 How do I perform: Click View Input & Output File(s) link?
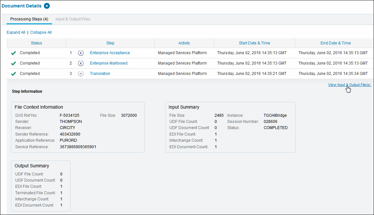(x=349, y=85)
